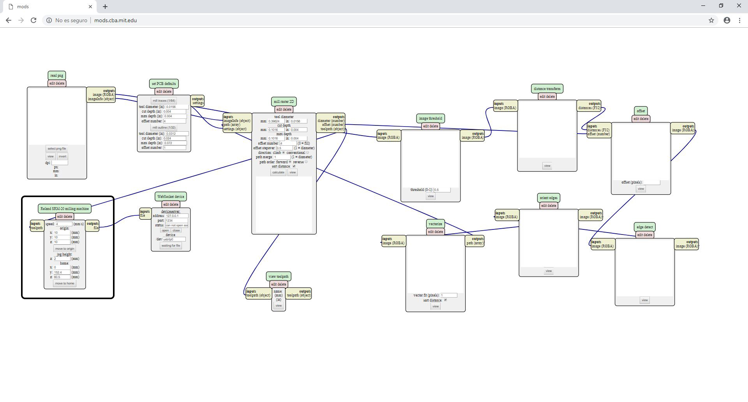Open a new browser tab with plus icon
This screenshot has height=402, width=748.
(105, 7)
